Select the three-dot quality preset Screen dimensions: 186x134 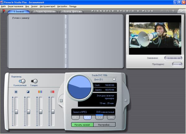point(100,117)
